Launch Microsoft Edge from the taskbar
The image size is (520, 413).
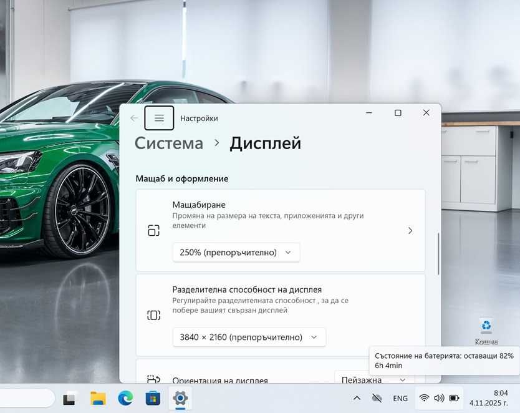126,398
